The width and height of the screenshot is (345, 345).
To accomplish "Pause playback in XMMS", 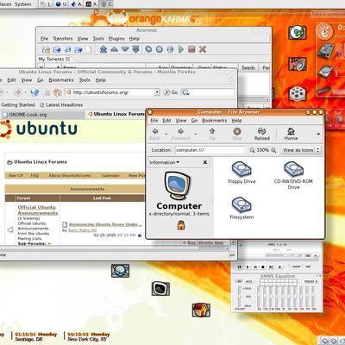I will click(x=255, y=267).
